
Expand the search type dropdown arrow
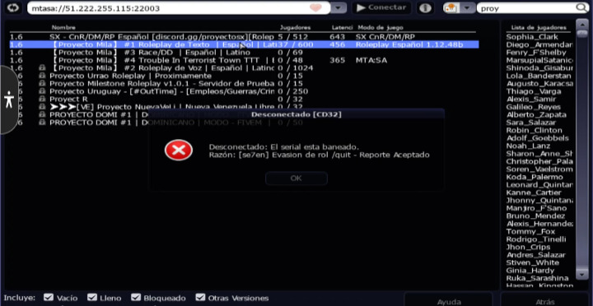coord(468,8)
